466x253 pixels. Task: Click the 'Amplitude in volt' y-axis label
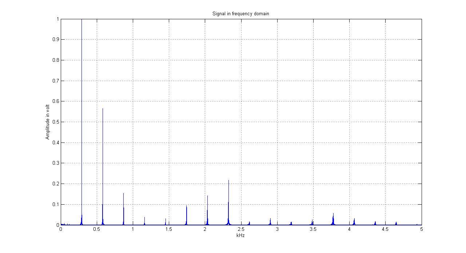click(x=47, y=122)
